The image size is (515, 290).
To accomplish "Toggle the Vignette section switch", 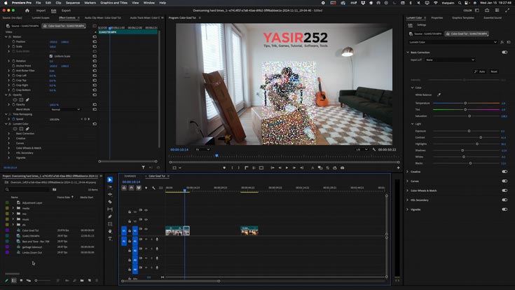I will (504, 209).
